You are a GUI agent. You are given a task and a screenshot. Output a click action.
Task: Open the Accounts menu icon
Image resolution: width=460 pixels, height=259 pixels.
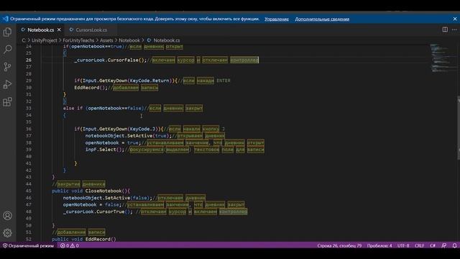7,216
